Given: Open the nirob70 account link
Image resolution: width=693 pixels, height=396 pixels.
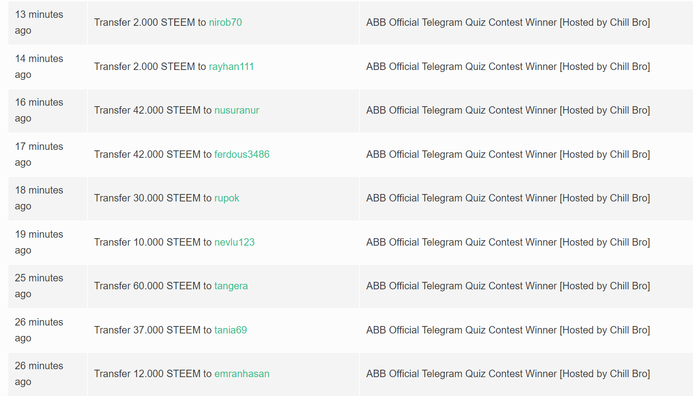Looking at the screenshot, I should point(225,22).
